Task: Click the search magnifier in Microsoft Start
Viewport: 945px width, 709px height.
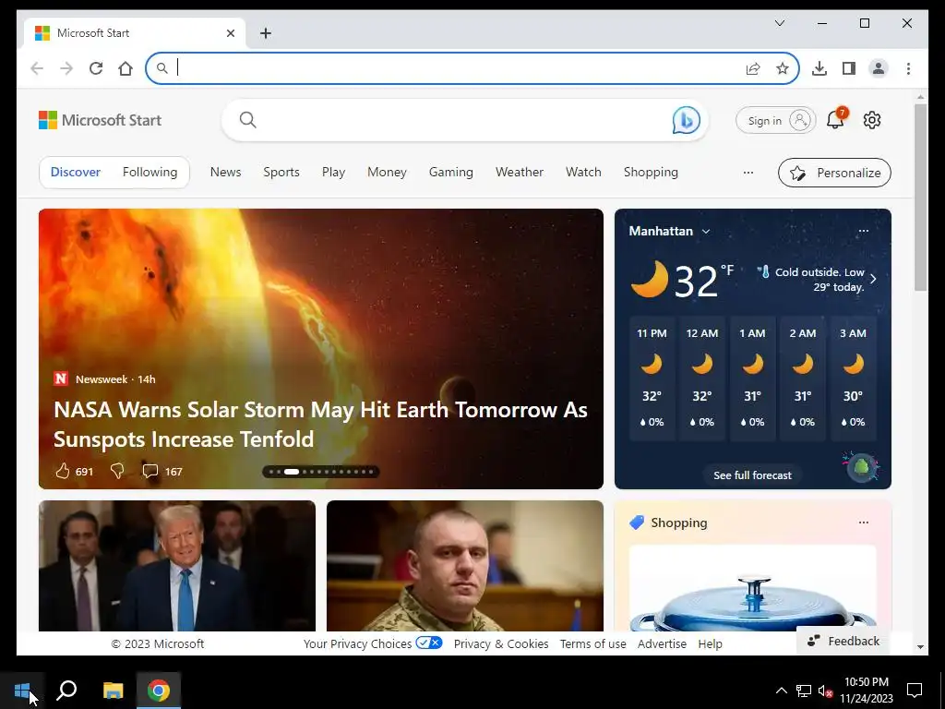Action: pyautogui.click(x=247, y=120)
